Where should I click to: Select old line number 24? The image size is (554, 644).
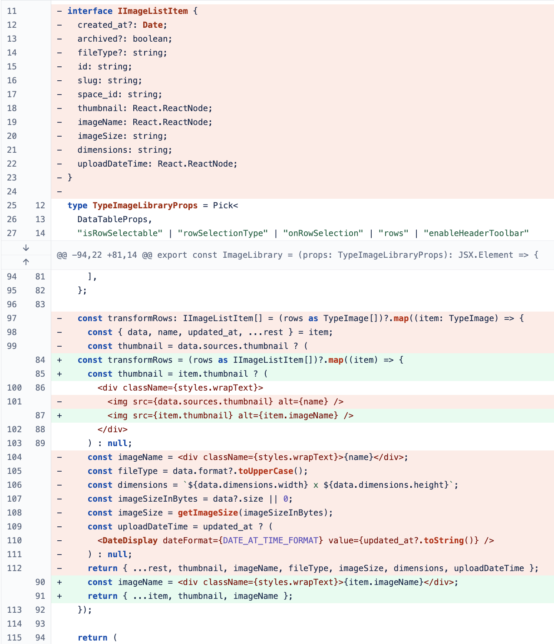tap(12, 191)
